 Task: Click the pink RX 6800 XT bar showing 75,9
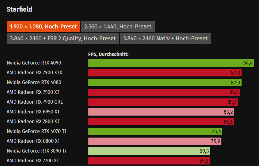pos(155,141)
